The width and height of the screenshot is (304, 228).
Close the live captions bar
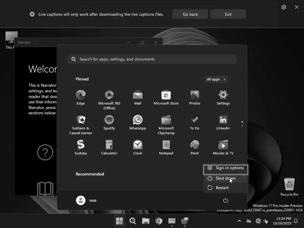pyautogui.click(x=297, y=7)
